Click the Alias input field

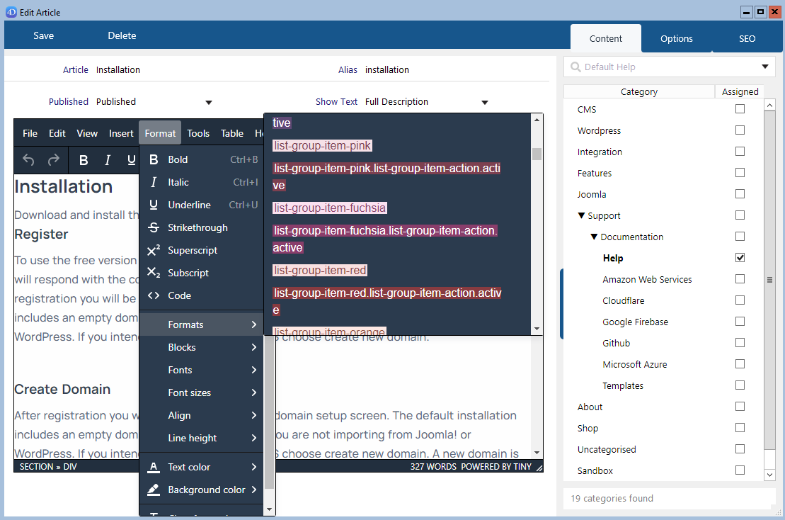click(x=453, y=70)
